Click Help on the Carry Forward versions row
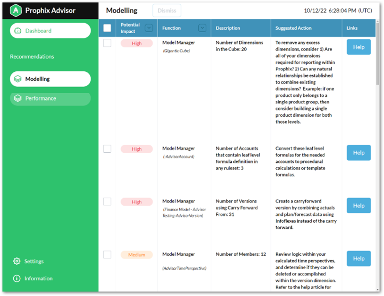384x296 pixels. (x=358, y=205)
